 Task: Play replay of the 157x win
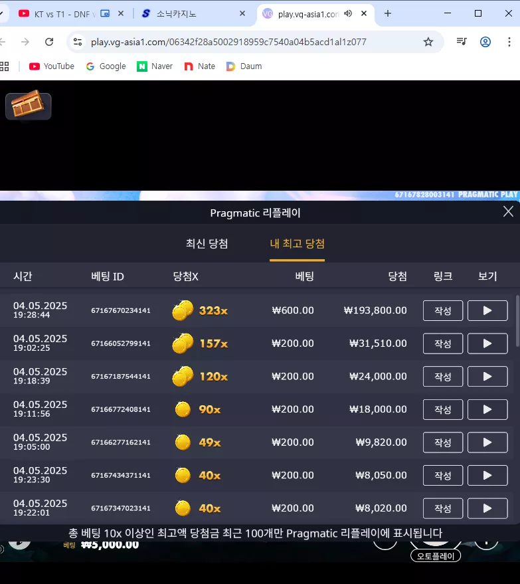coord(487,343)
